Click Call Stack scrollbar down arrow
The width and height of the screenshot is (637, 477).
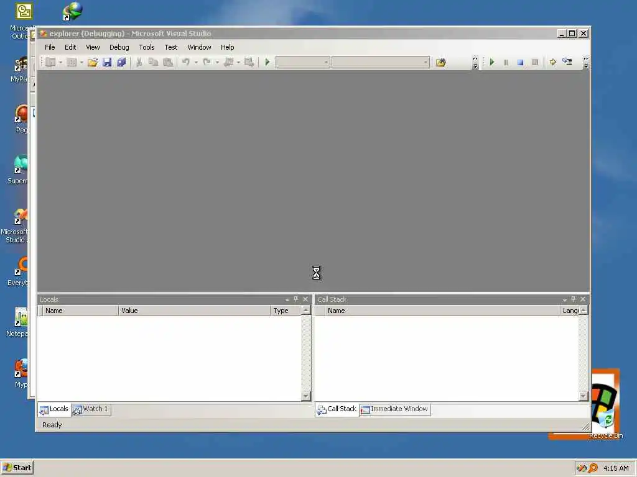(584, 396)
